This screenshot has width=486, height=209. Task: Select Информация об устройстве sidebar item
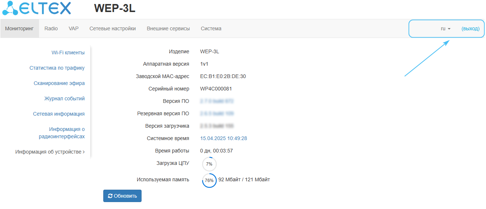[50, 152]
